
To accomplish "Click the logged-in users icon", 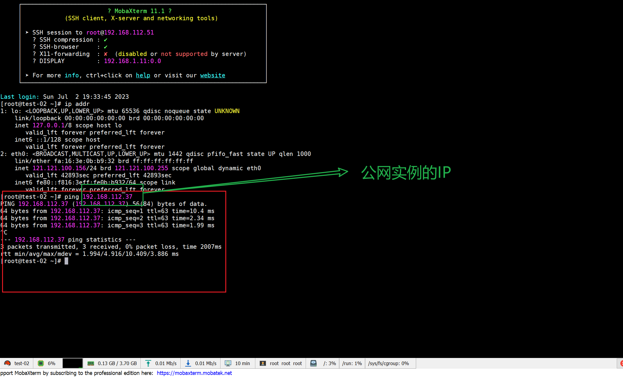I will (263, 363).
